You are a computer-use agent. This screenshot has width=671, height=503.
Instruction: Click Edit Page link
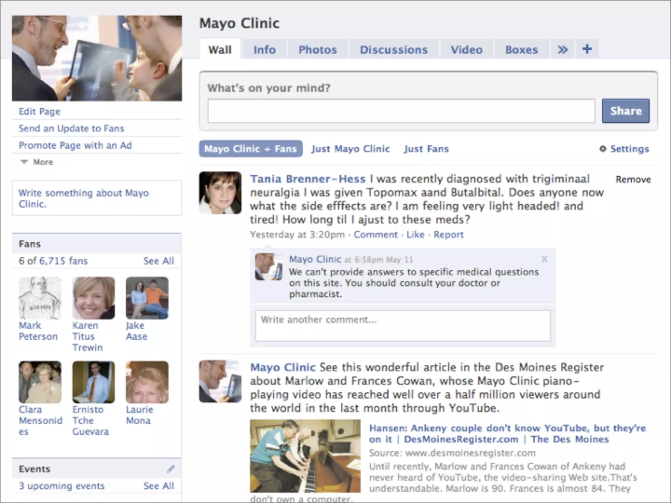tap(40, 111)
